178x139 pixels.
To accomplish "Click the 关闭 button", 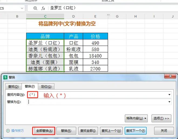I will 164,131.
